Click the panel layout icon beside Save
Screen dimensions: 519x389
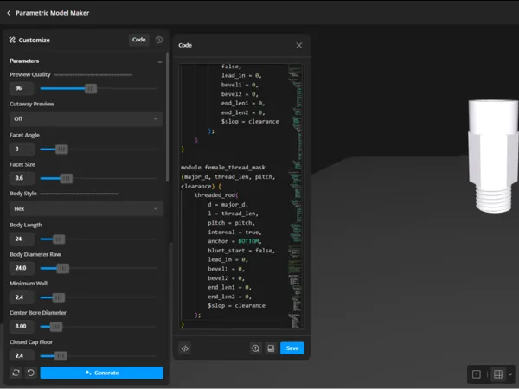pos(271,348)
